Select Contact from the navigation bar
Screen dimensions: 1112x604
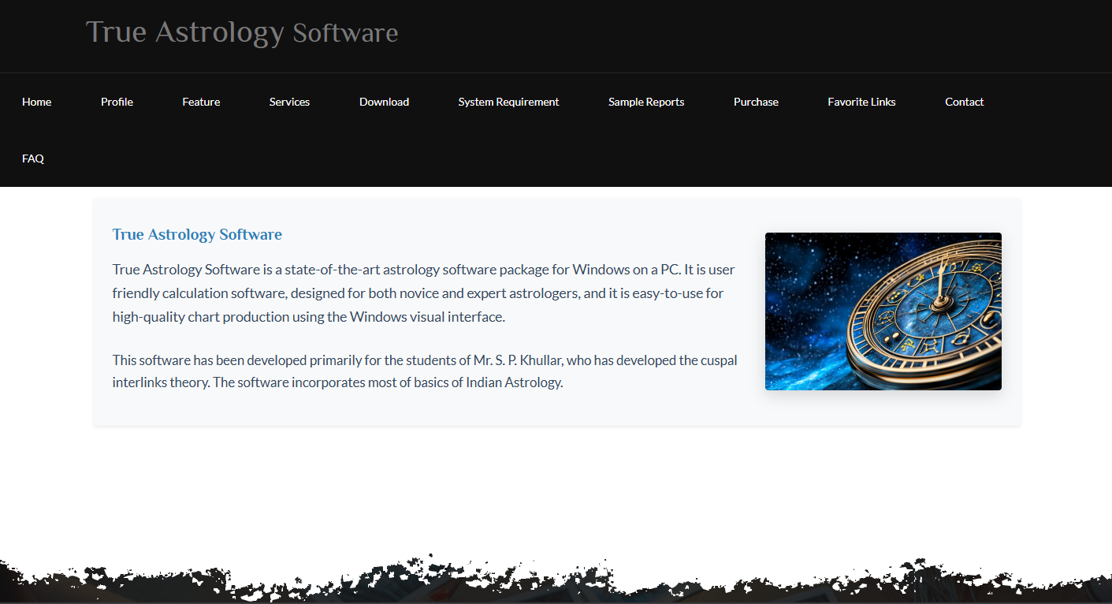coord(964,101)
